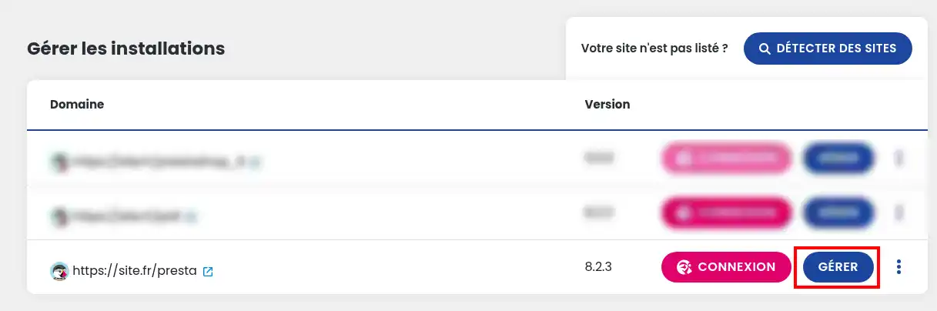Show more options for second blurred row
This screenshot has width=937, height=311.
click(x=899, y=213)
